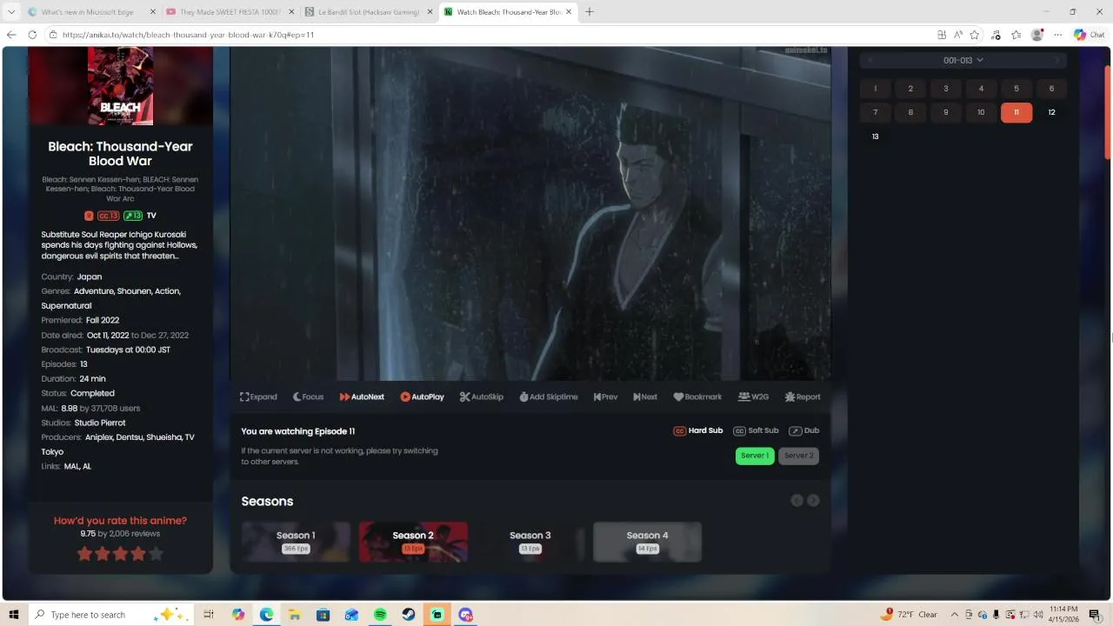Open the W2G watch-together option
This screenshot has height=626, width=1113.
753,396
